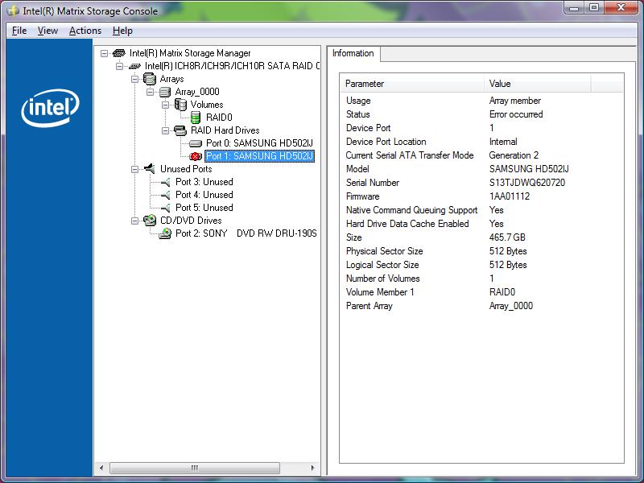Click the Status value 'Error occurred'

click(516, 114)
